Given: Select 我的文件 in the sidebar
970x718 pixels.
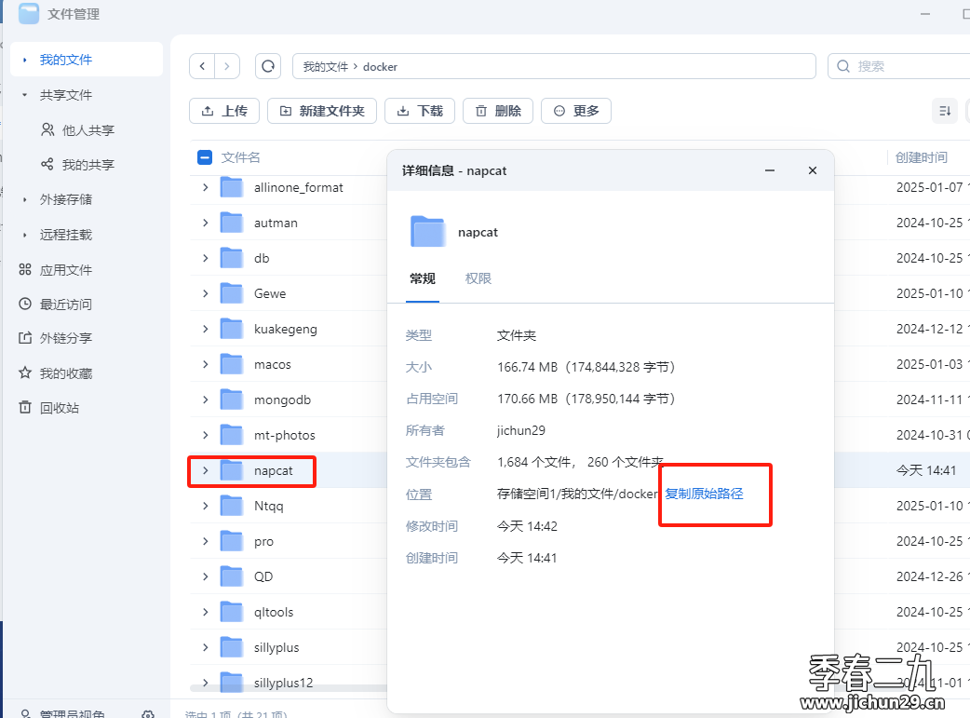Looking at the screenshot, I should click(x=87, y=60).
